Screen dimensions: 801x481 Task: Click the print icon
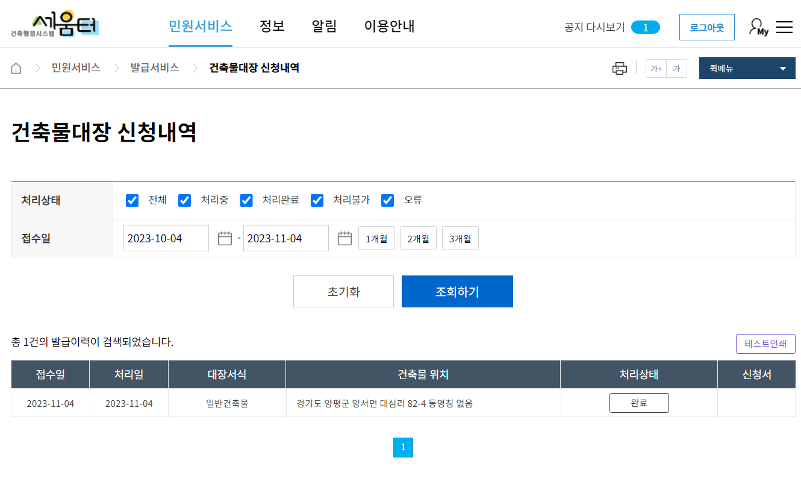click(x=619, y=68)
